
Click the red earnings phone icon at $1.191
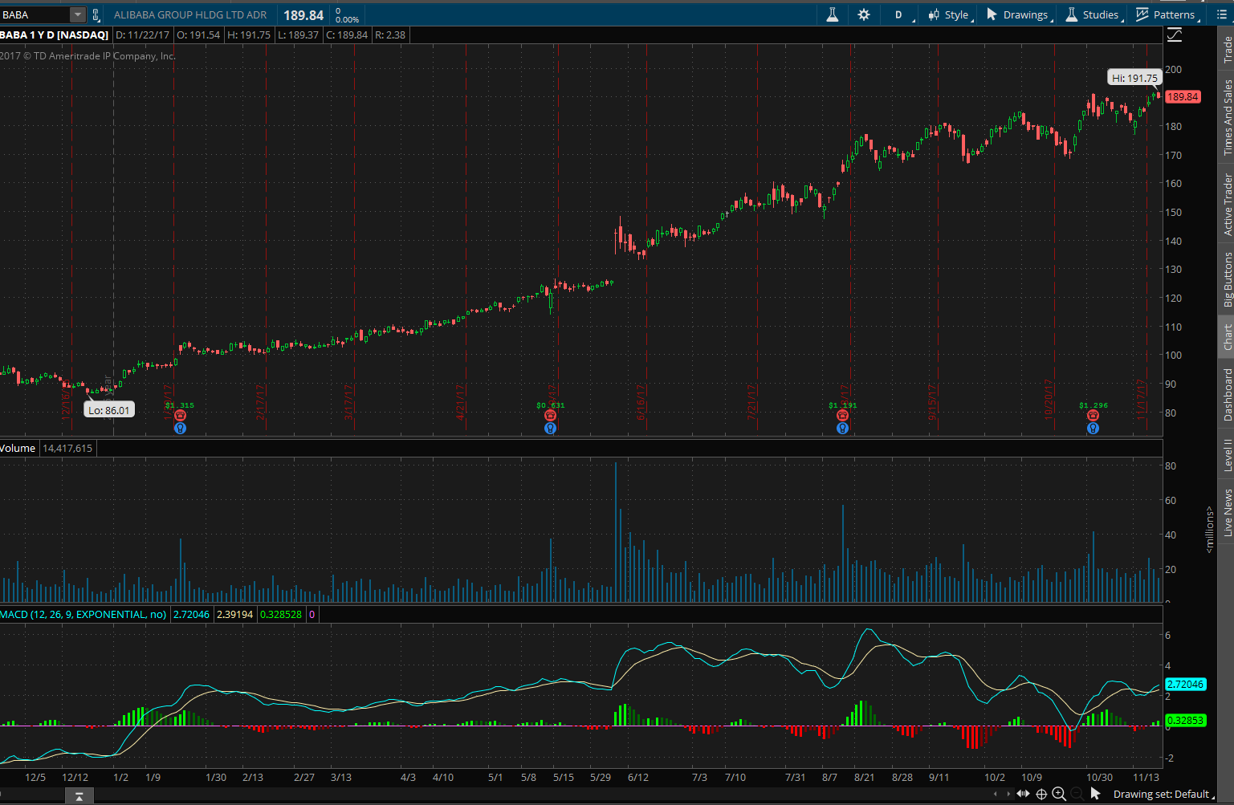click(842, 415)
